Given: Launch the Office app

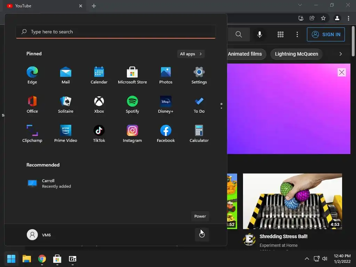Looking at the screenshot, I should [x=32, y=104].
